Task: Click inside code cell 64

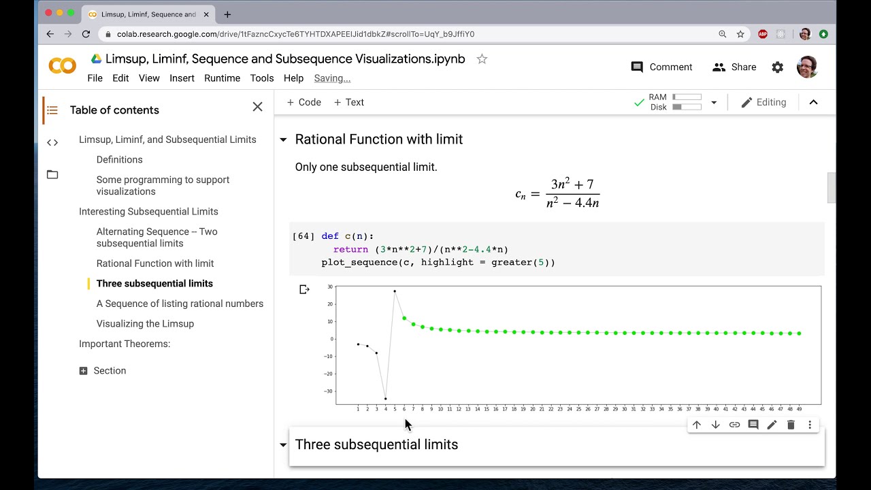Action: (x=557, y=249)
